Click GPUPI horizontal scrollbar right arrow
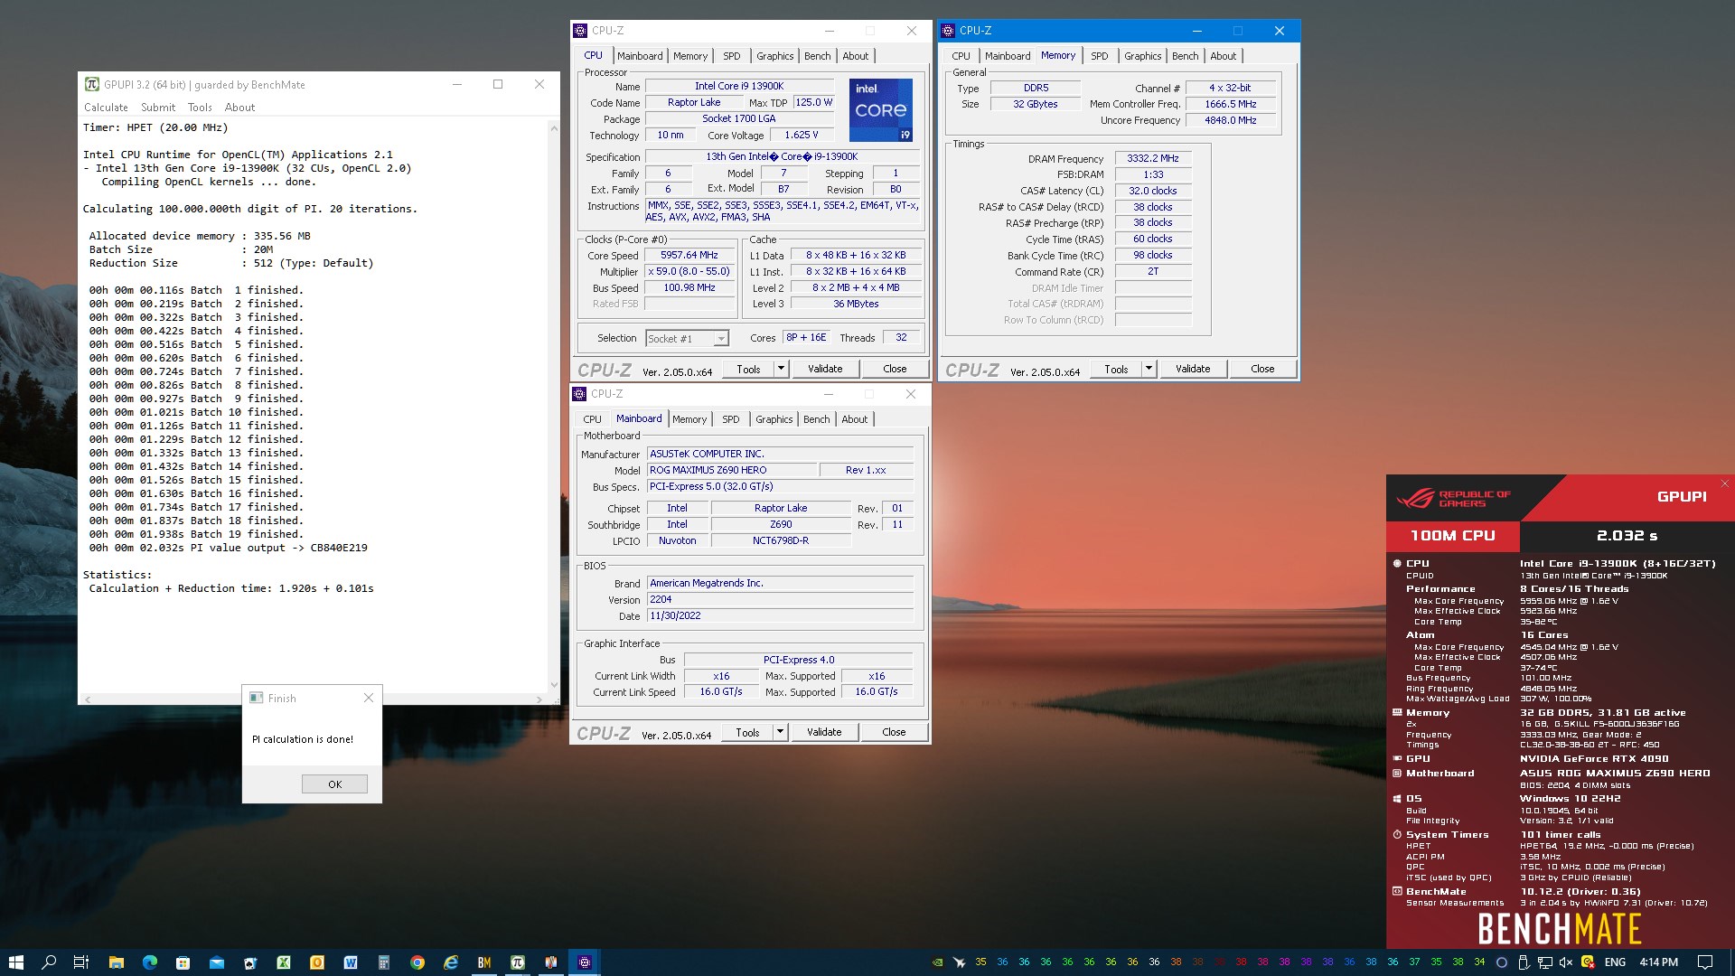 (x=539, y=699)
